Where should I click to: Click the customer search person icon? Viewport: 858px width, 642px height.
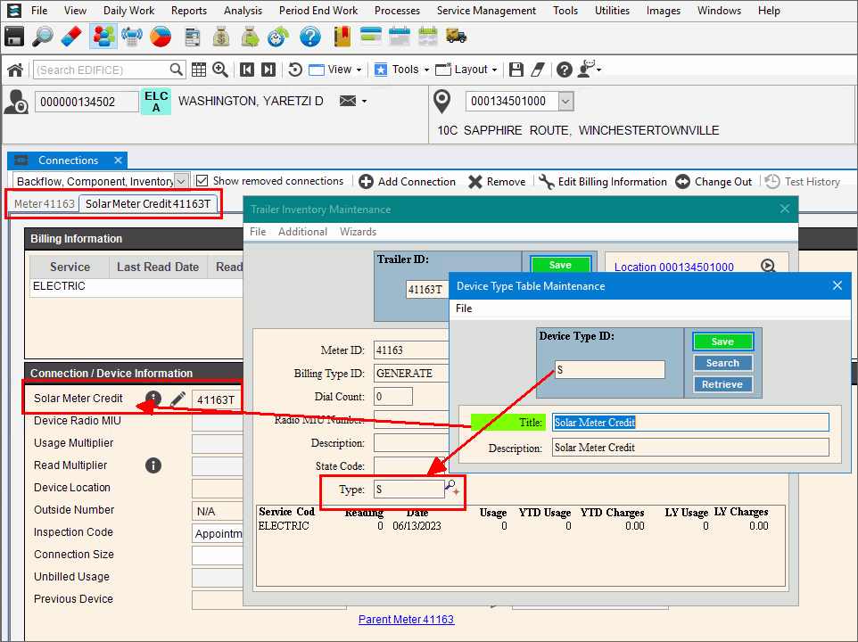point(16,102)
